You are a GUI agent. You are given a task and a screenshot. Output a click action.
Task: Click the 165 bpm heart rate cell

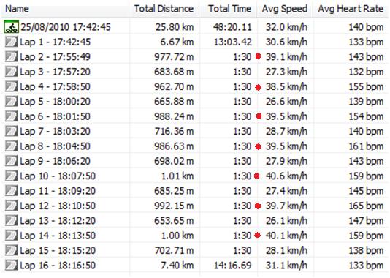(366, 206)
